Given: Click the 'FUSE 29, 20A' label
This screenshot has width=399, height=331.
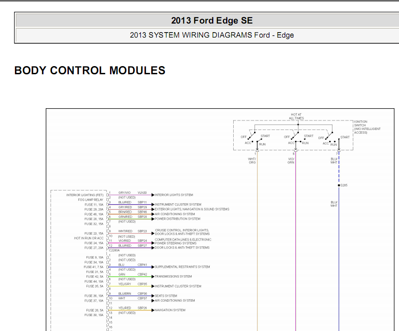Looking at the screenshot, I should (x=94, y=209).
